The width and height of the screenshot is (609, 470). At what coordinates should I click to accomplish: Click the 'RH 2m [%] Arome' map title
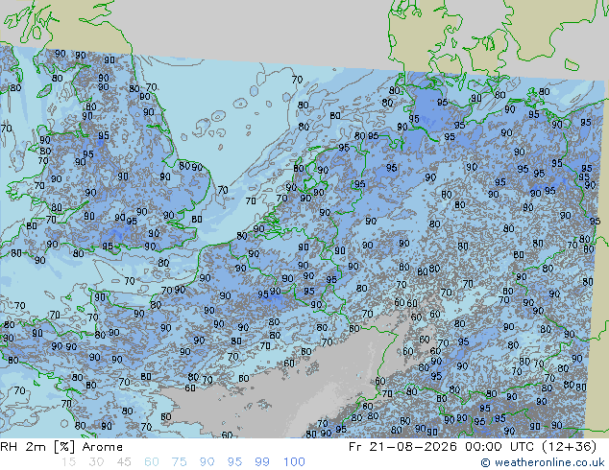click(61, 447)
